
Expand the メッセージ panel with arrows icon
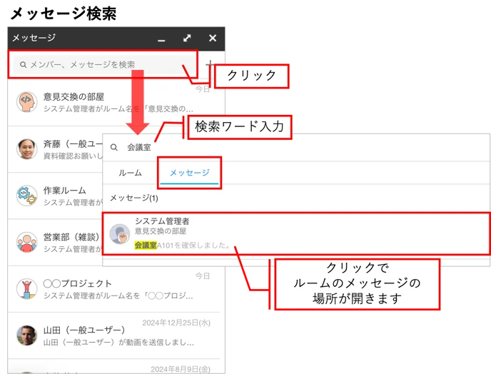pos(187,39)
